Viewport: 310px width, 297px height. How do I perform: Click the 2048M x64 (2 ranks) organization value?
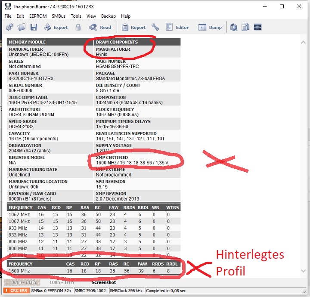pos(29,151)
